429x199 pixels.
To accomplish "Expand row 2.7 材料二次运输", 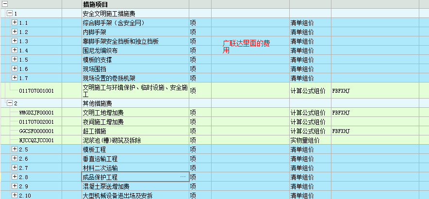I will (x=15, y=167).
